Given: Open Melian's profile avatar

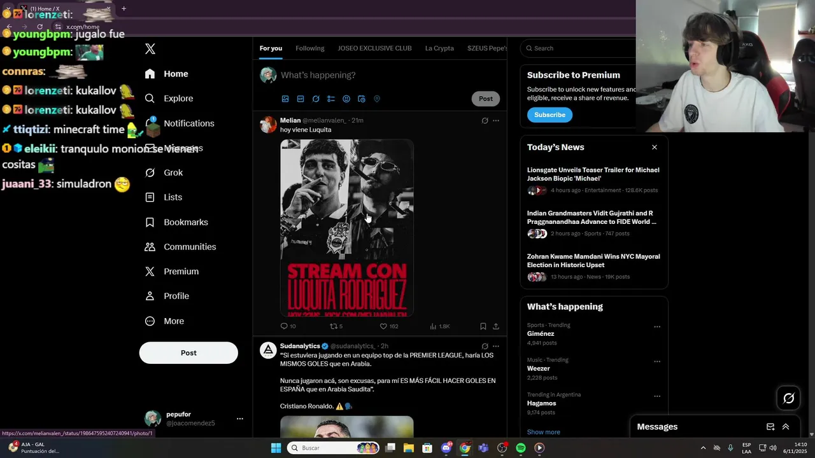Looking at the screenshot, I should pyautogui.click(x=269, y=125).
